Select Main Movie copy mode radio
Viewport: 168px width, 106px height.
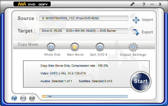pyautogui.click(x=75, y=47)
